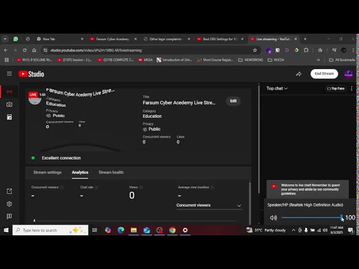Open the Webcam section in the left sidebar

(x=10, y=104)
